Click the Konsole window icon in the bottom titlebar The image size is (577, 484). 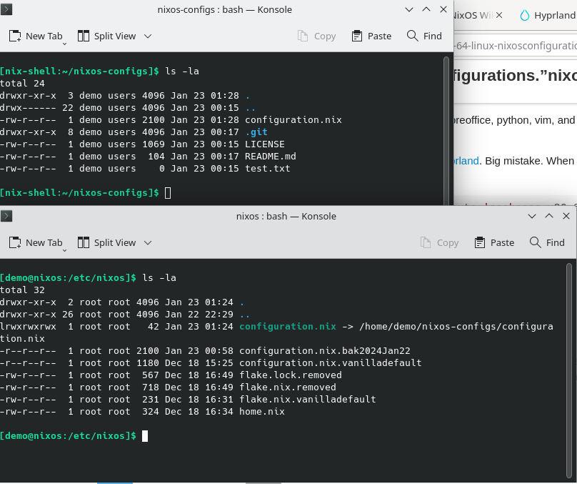7,216
